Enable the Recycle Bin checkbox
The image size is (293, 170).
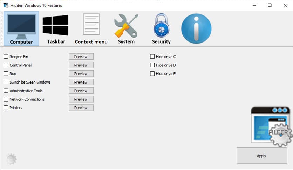[6, 57]
